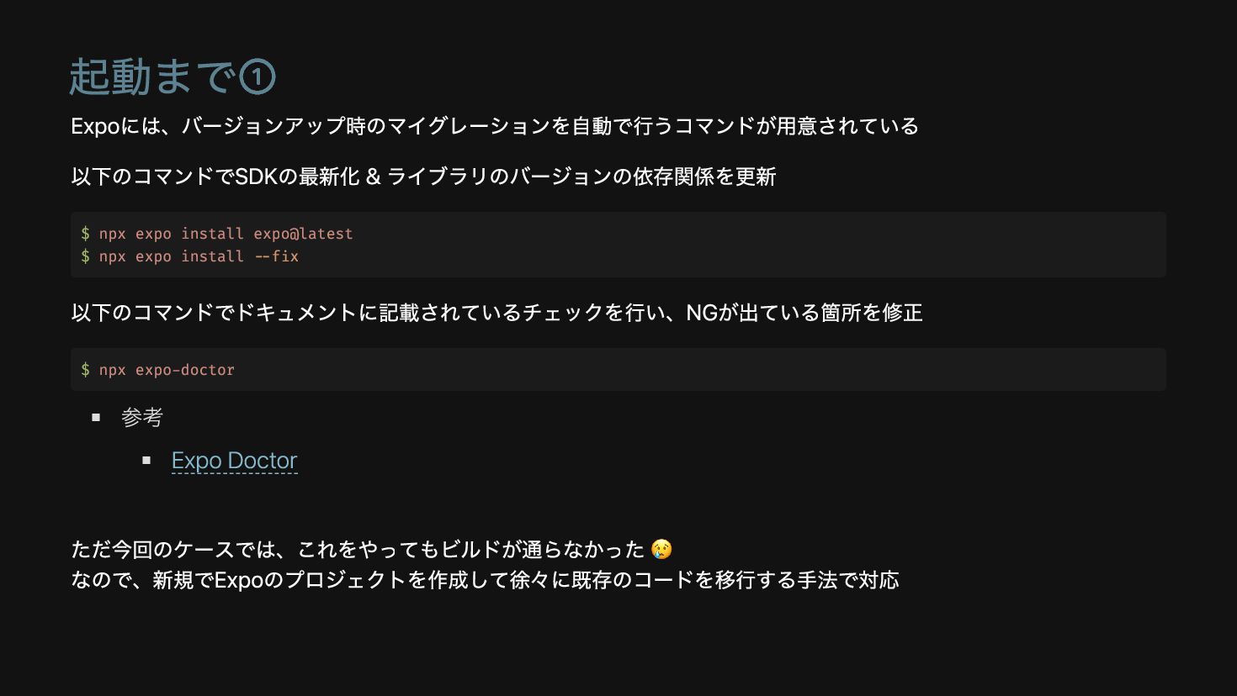Click the 'npx expo install --fix' code line

pos(199,256)
